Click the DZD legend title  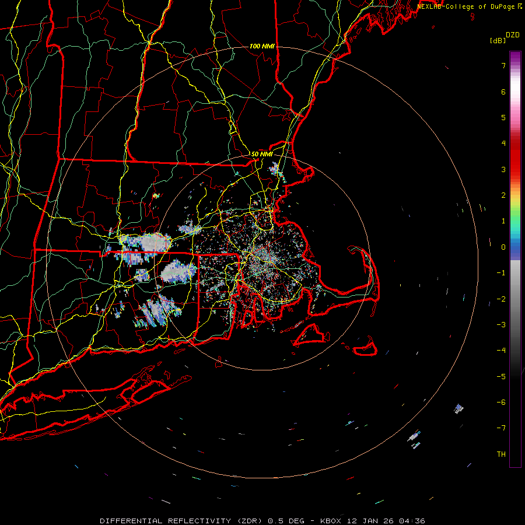[x=513, y=35]
